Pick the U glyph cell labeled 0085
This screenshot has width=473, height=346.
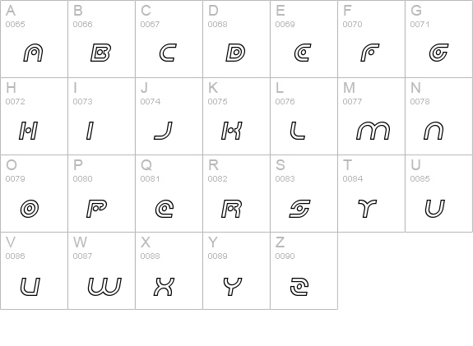(x=439, y=193)
